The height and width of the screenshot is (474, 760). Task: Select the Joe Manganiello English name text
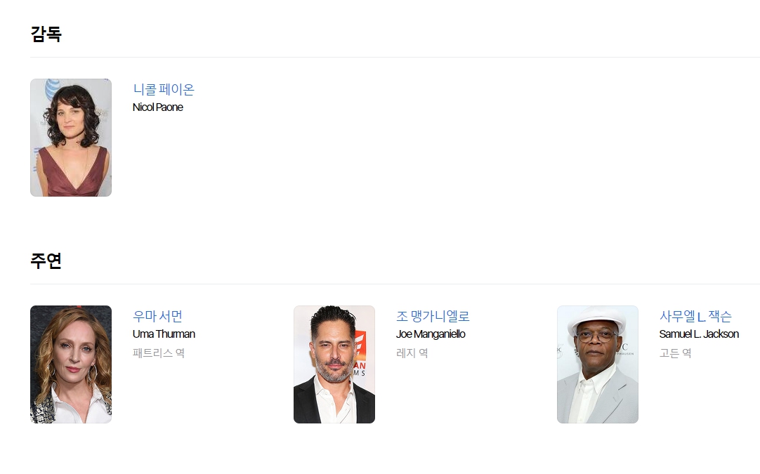click(x=431, y=334)
